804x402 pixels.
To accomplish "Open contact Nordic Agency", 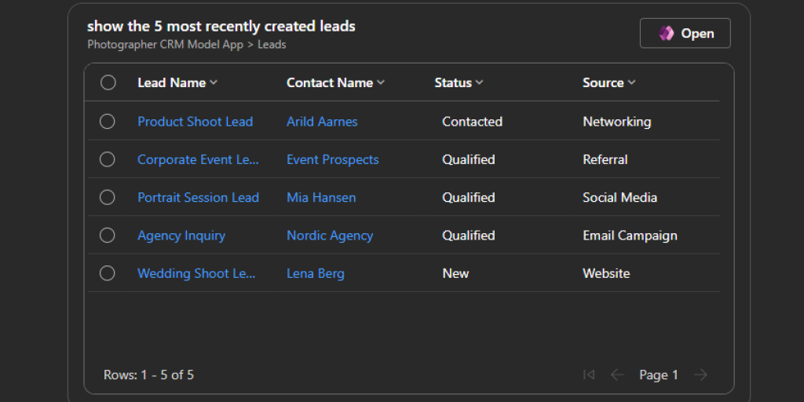I will (x=330, y=236).
